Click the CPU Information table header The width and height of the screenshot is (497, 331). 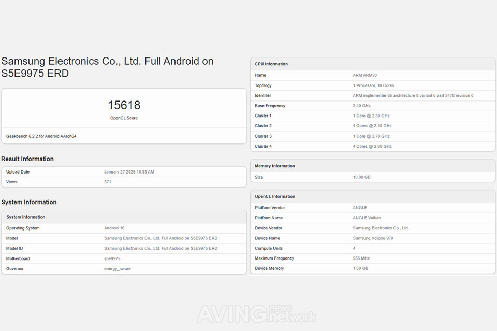coord(271,64)
